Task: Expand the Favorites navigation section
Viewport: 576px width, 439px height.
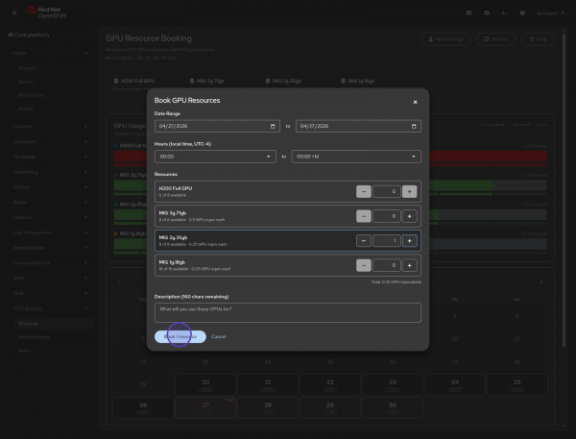Action: pyautogui.click(x=50, y=127)
